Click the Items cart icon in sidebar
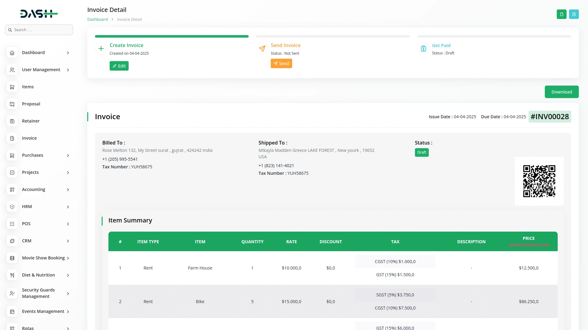Image resolution: width=588 pixels, height=330 pixels. (x=12, y=87)
